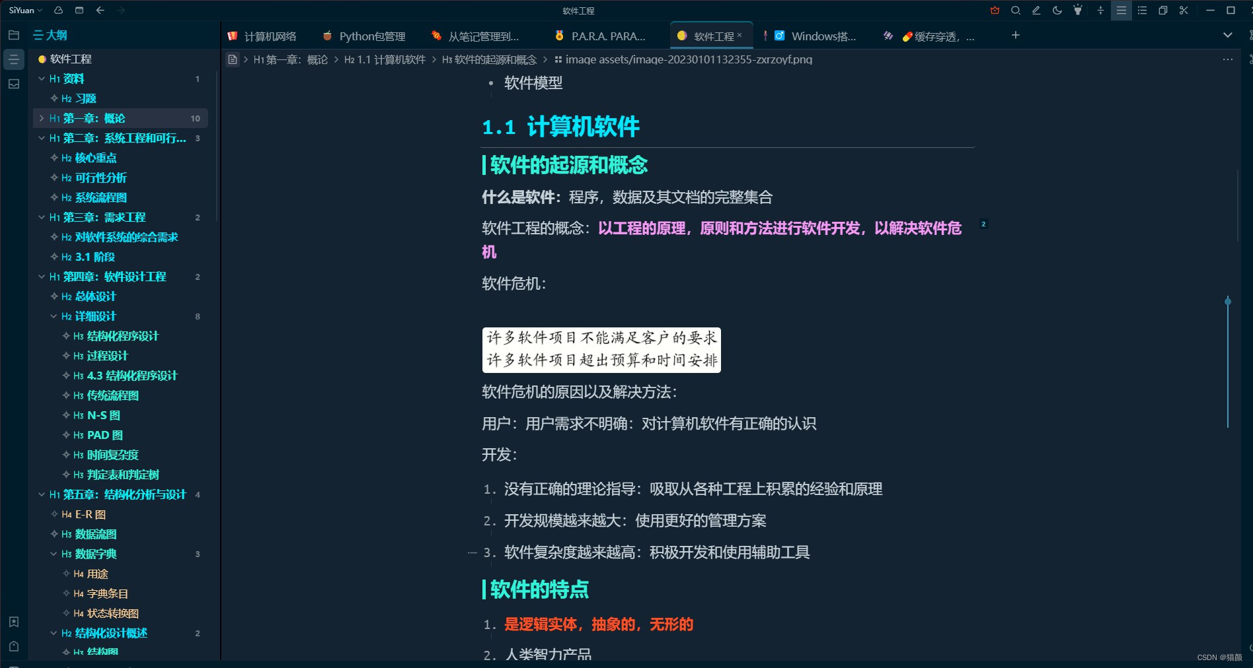Expand the H1 第一章：概论 outline node
This screenshot has height=668, width=1253.
click(42, 118)
